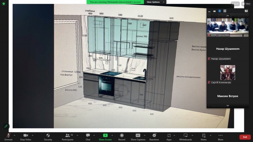Expand arrow next to Show Captions
The height and width of the screenshot is (142, 253).
[x=145, y=135]
